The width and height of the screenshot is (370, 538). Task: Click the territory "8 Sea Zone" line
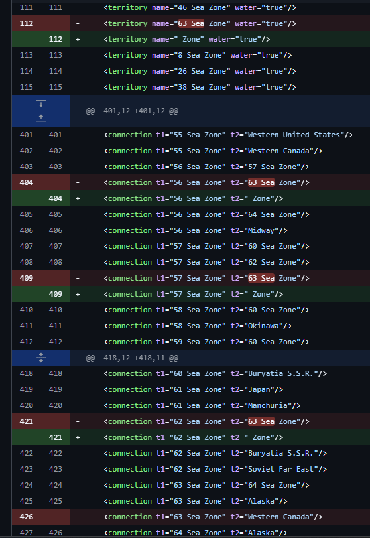[198, 55]
